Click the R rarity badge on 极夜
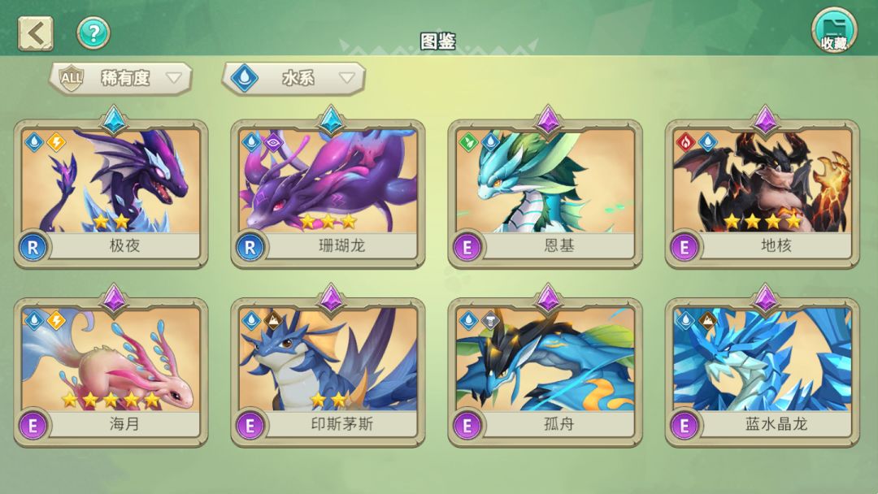The height and width of the screenshot is (494, 878). tap(33, 247)
